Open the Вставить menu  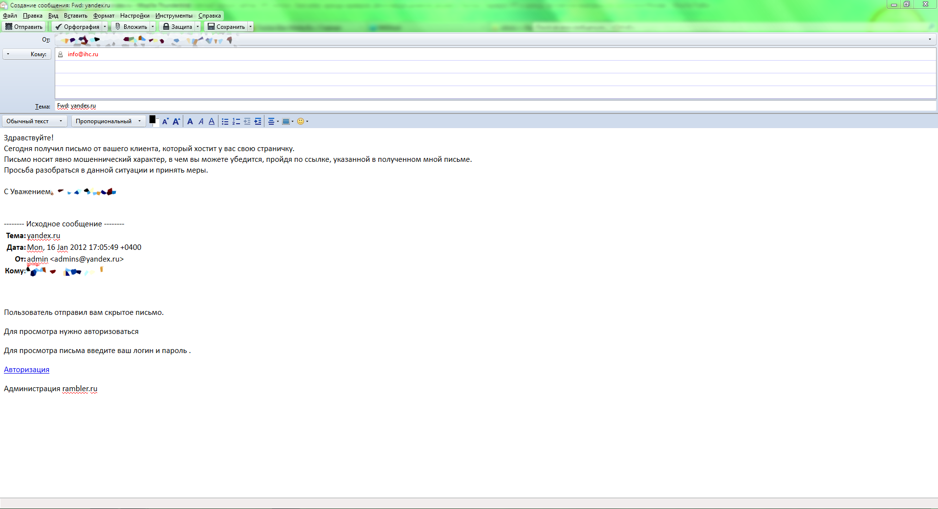click(x=76, y=16)
